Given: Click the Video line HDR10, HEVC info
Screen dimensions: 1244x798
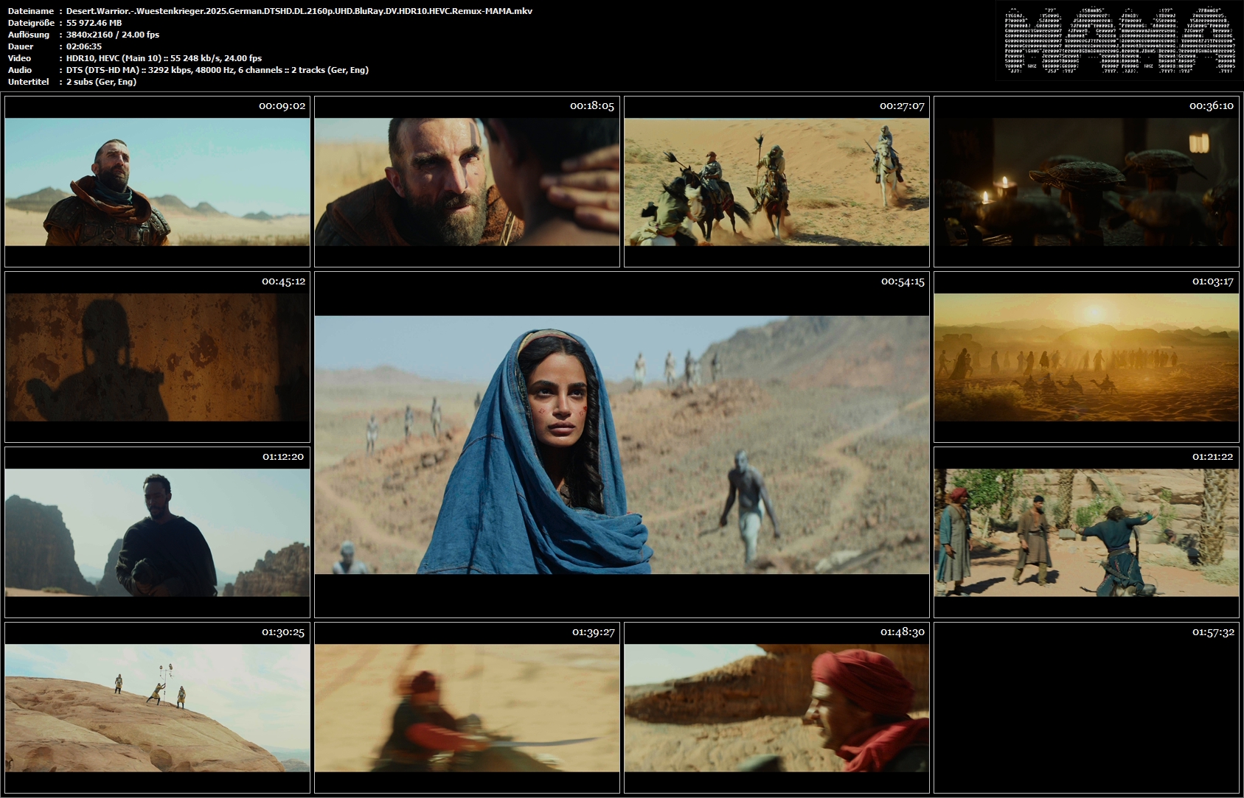Looking at the screenshot, I should point(164,58).
